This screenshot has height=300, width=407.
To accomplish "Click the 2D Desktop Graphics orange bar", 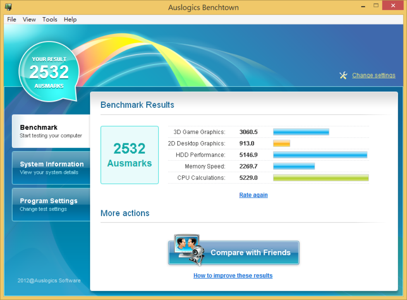I will [282, 143].
